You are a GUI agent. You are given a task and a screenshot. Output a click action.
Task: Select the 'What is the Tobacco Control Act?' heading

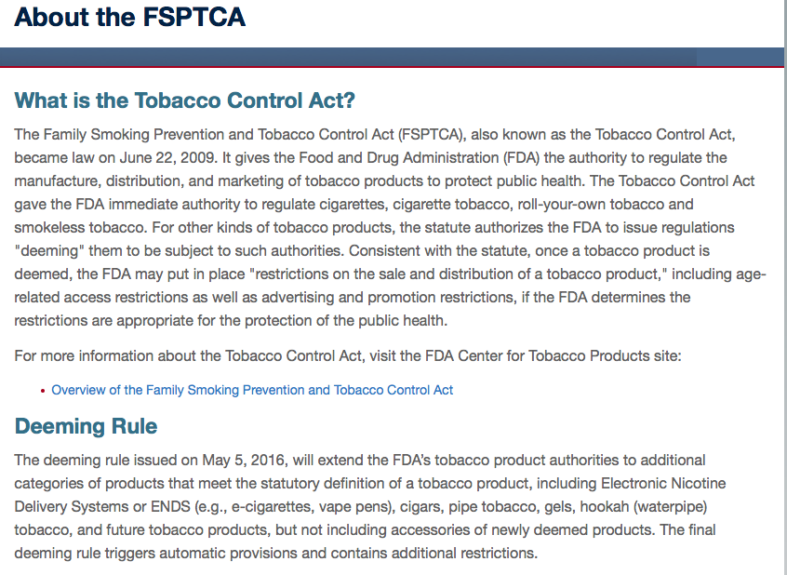tap(185, 100)
